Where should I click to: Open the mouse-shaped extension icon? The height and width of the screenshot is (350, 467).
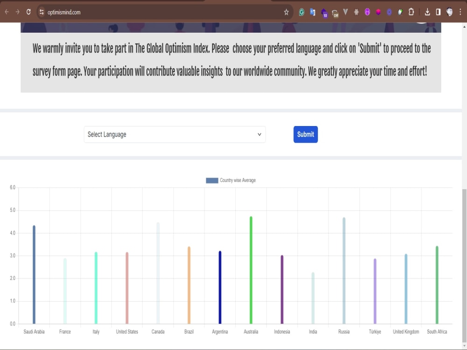pyautogui.click(x=400, y=12)
